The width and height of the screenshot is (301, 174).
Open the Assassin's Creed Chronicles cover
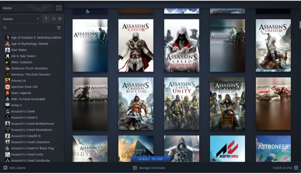(273, 104)
